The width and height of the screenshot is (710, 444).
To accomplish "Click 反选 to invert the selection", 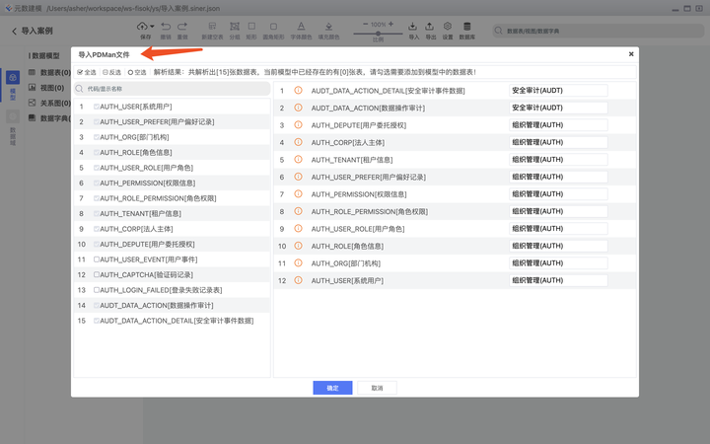I will pos(111,72).
